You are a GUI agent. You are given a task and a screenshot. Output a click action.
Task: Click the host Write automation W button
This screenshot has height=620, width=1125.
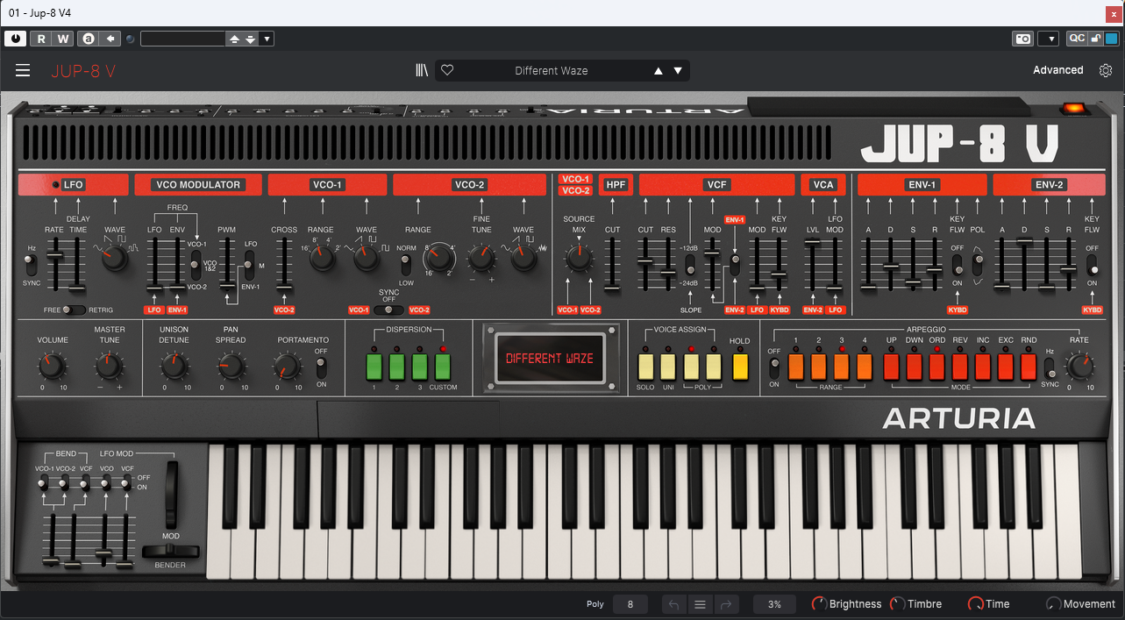click(63, 39)
